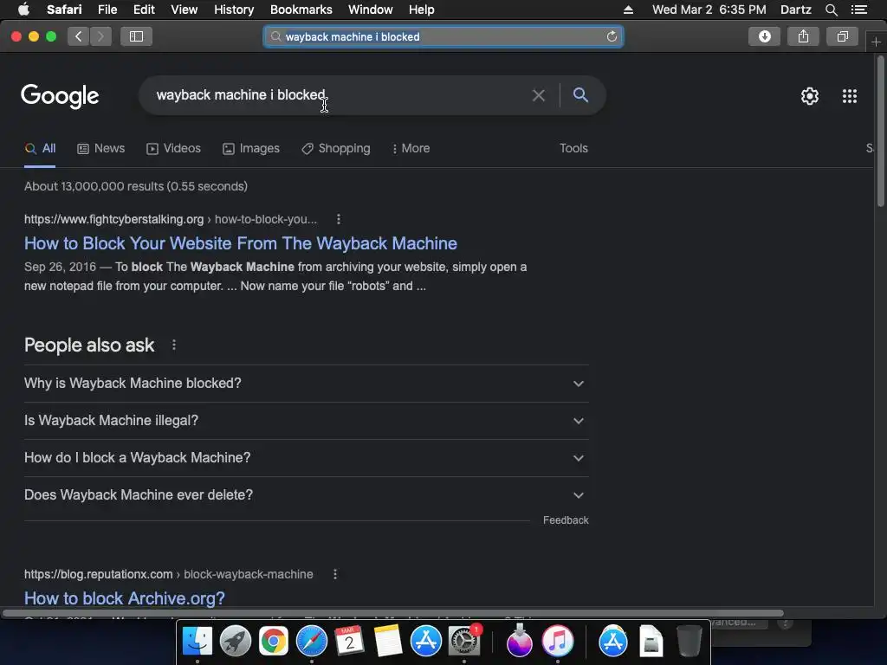Open Launchpad rocket icon in Dock

[x=236, y=642]
